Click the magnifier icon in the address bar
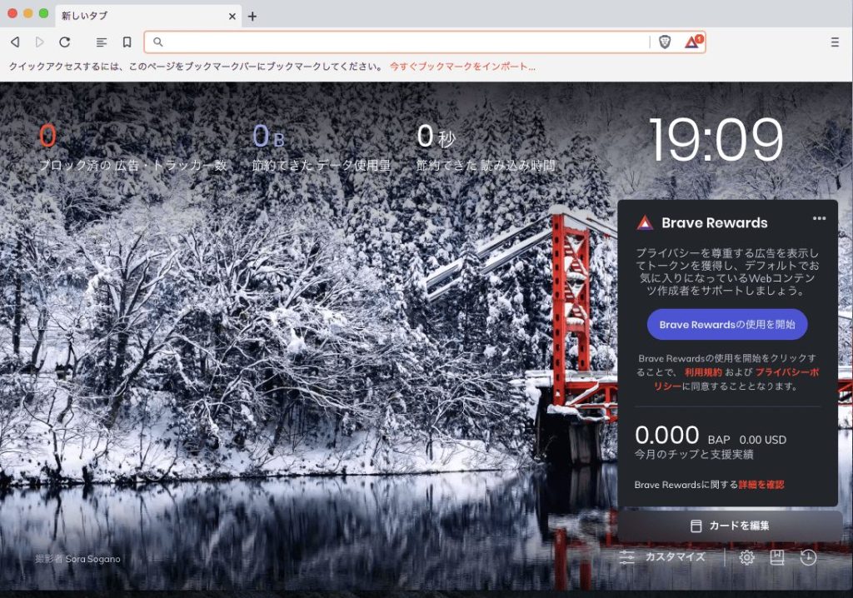853x598 pixels. 157,42
